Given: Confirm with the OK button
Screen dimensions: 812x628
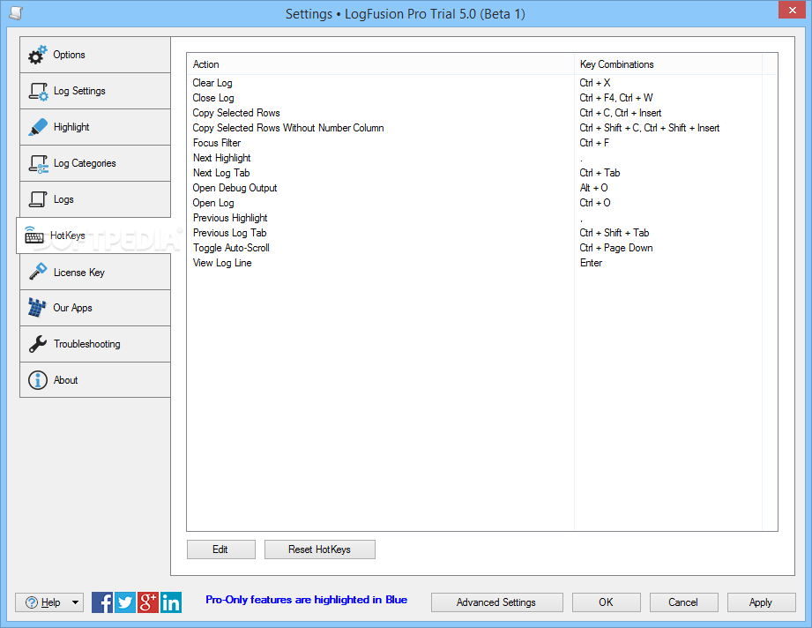Looking at the screenshot, I should click(607, 602).
